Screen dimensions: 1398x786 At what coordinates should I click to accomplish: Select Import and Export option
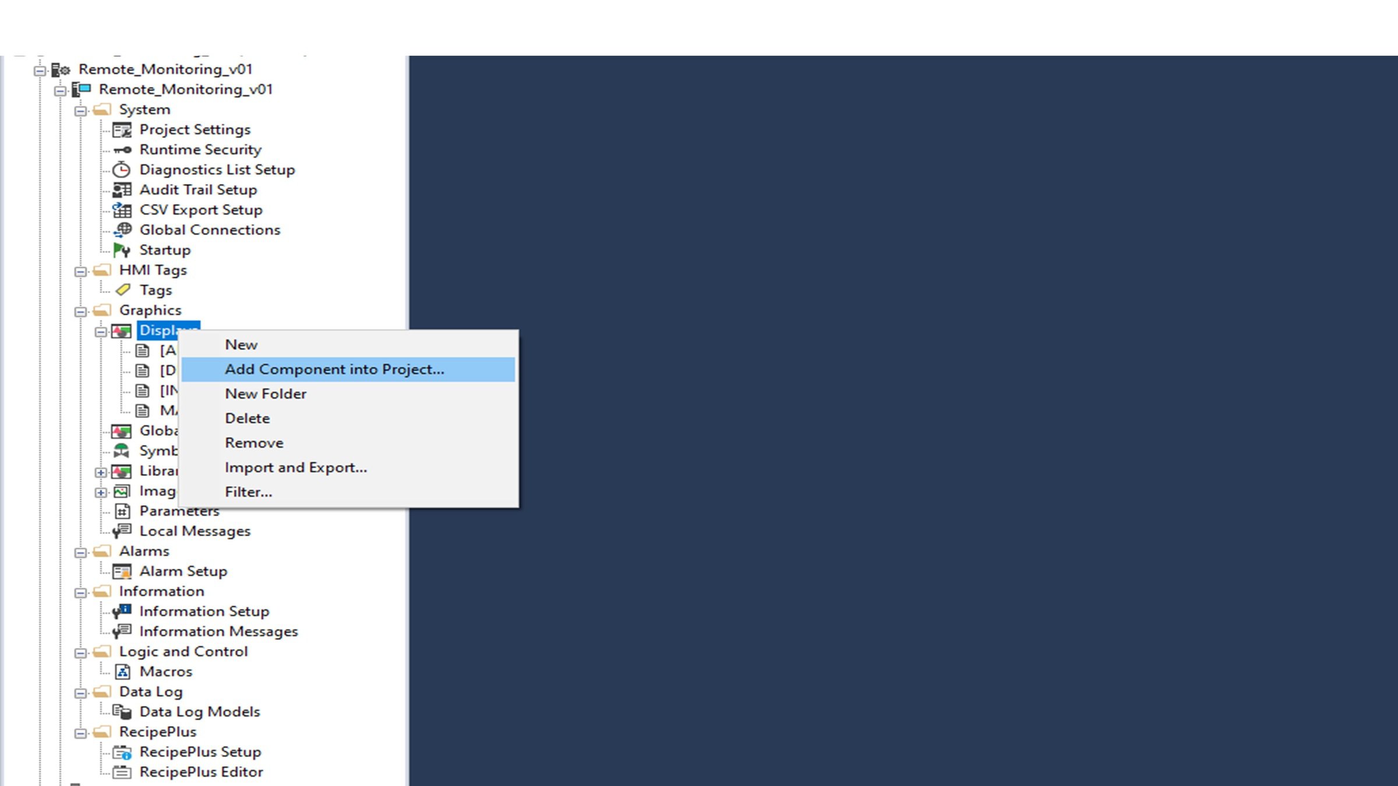pos(296,466)
